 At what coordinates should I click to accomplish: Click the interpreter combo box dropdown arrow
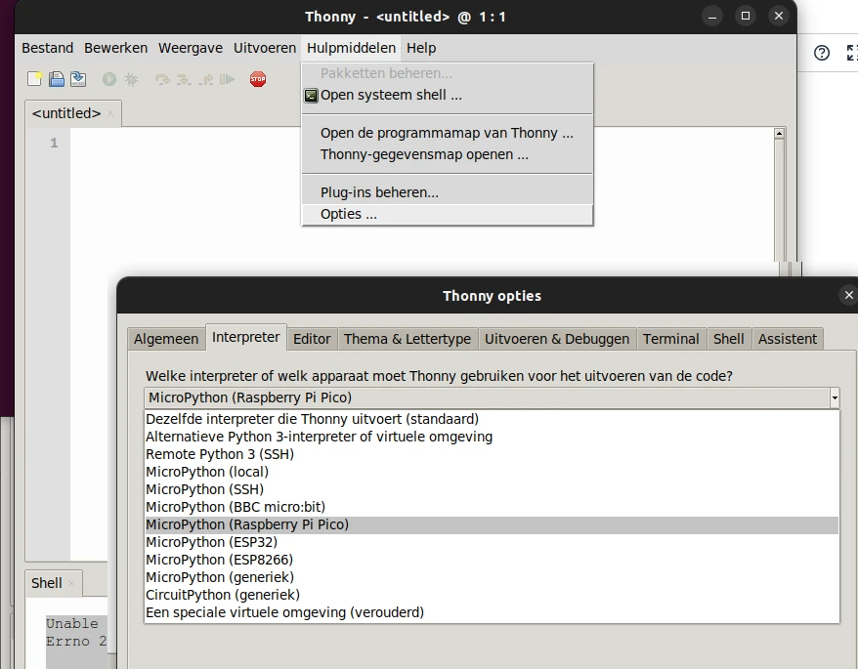pyautogui.click(x=835, y=397)
